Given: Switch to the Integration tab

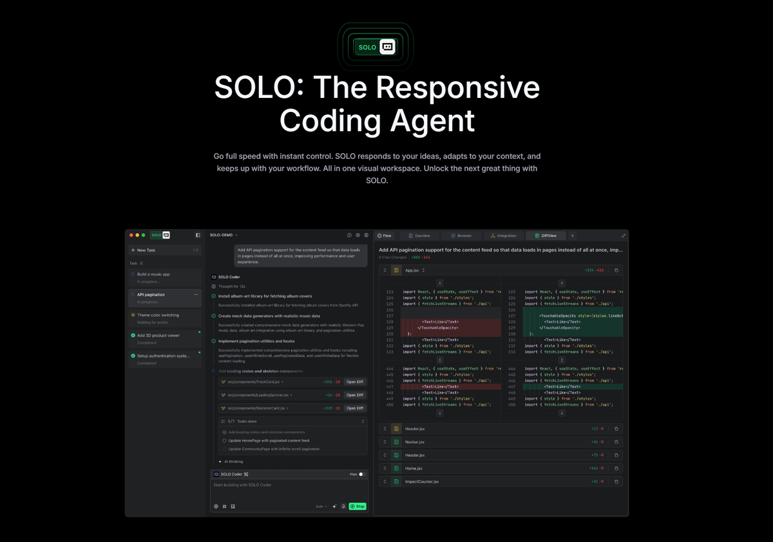Looking at the screenshot, I should (504, 236).
